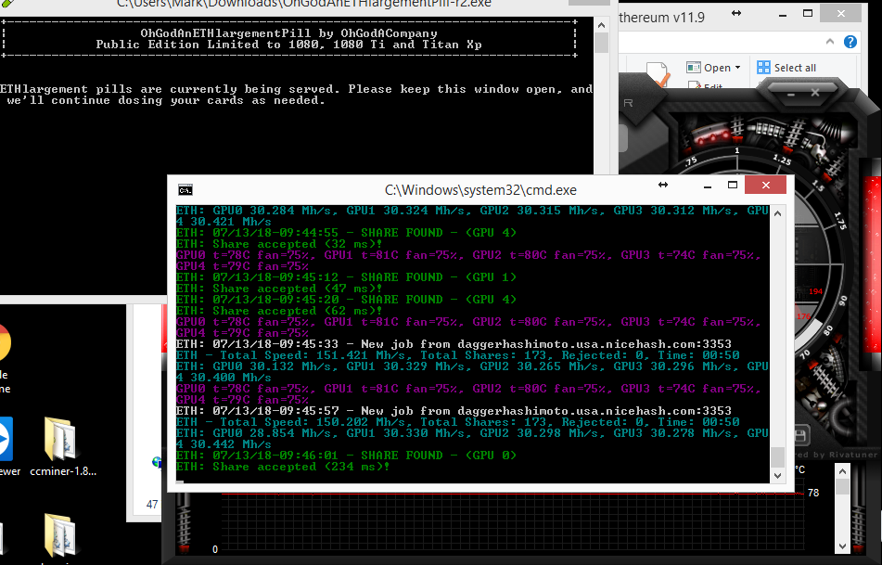The image size is (882, 565).
Task: Click "Public Edition Limited to 1080" line
Action: coord(288,45)
